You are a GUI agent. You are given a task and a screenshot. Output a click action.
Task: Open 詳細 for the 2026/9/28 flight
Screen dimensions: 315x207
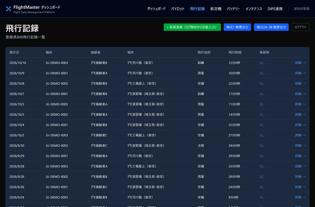300,166
